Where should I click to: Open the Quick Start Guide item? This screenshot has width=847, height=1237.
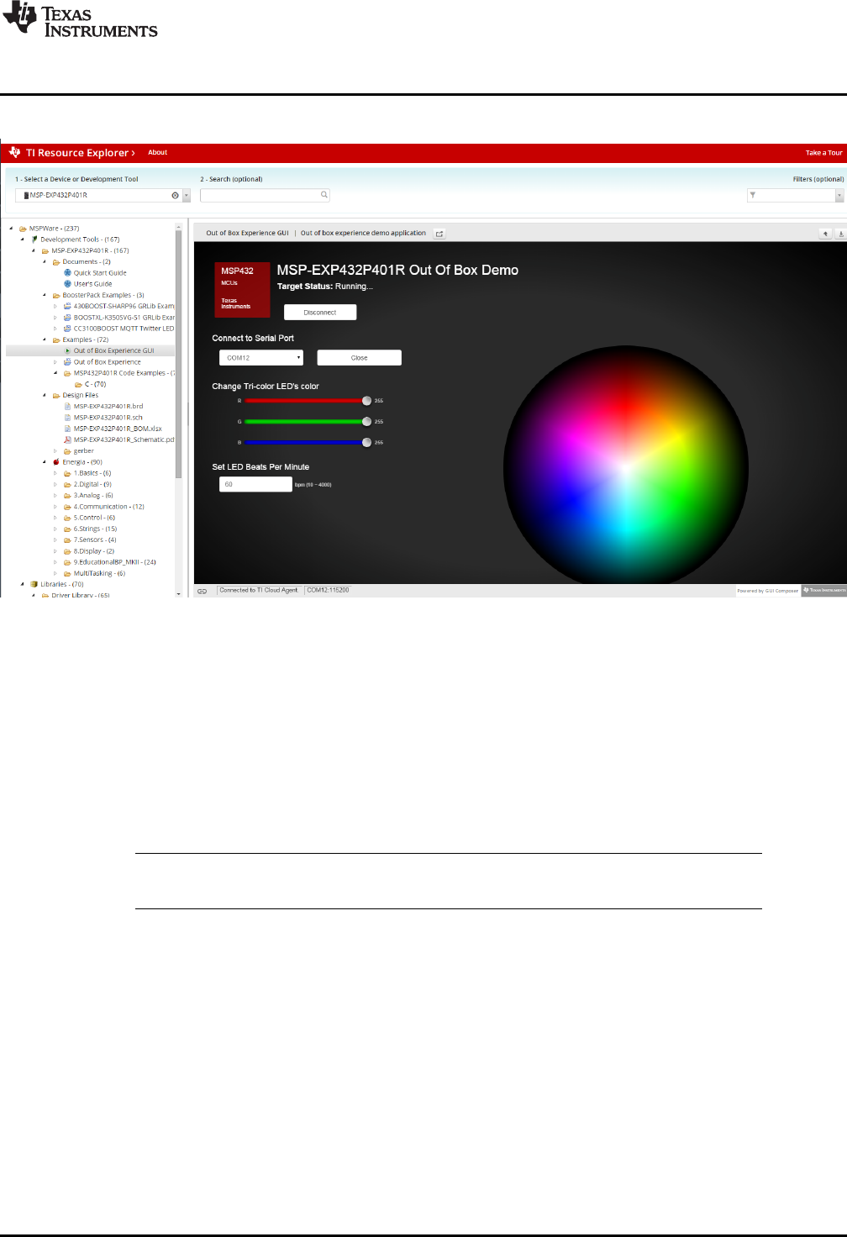click(x=100, y=273)
